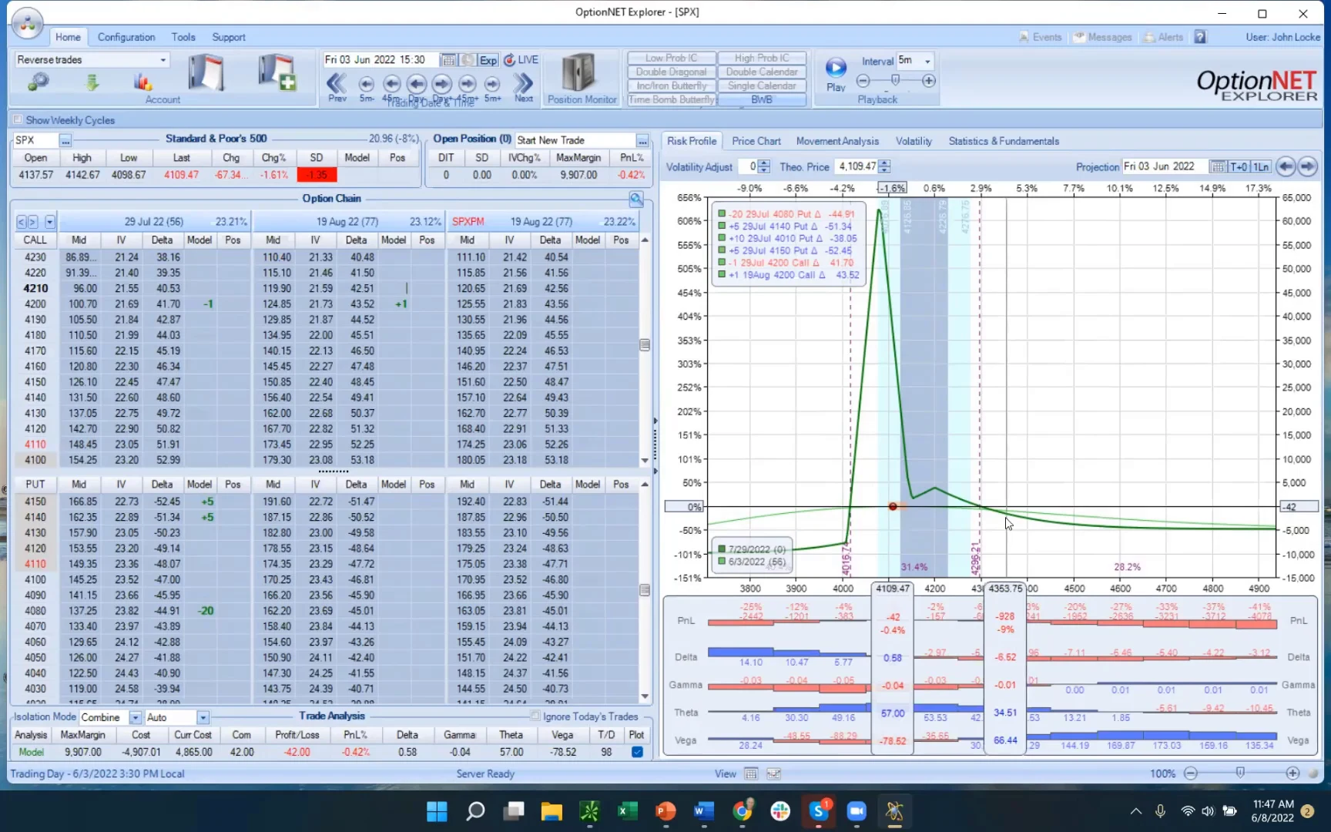Viewport: 1331px width, 832px height.
Task: Open the Position Monitor
Action: (x=582, y=79)
